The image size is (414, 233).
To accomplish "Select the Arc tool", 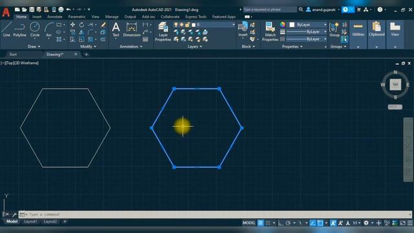I will (49, 29).
